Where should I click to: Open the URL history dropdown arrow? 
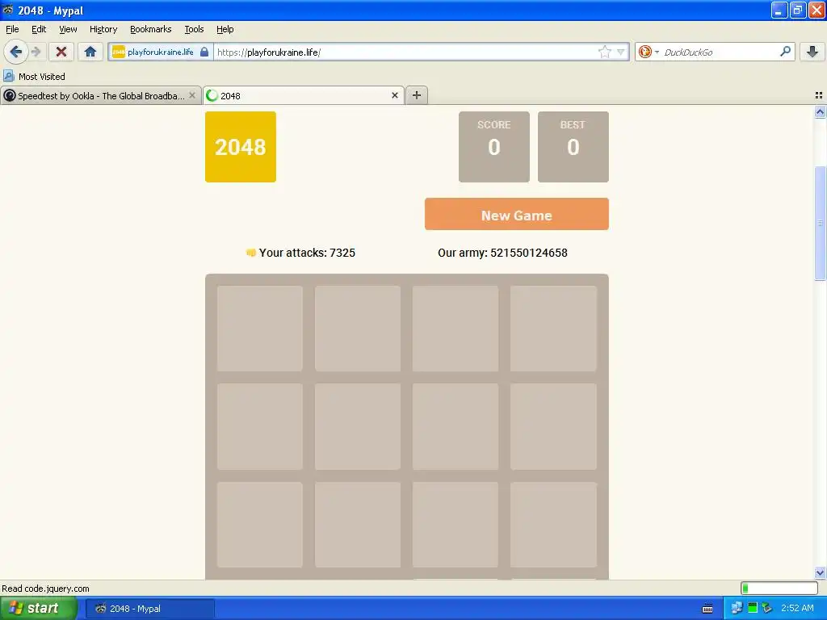point(621,52)
